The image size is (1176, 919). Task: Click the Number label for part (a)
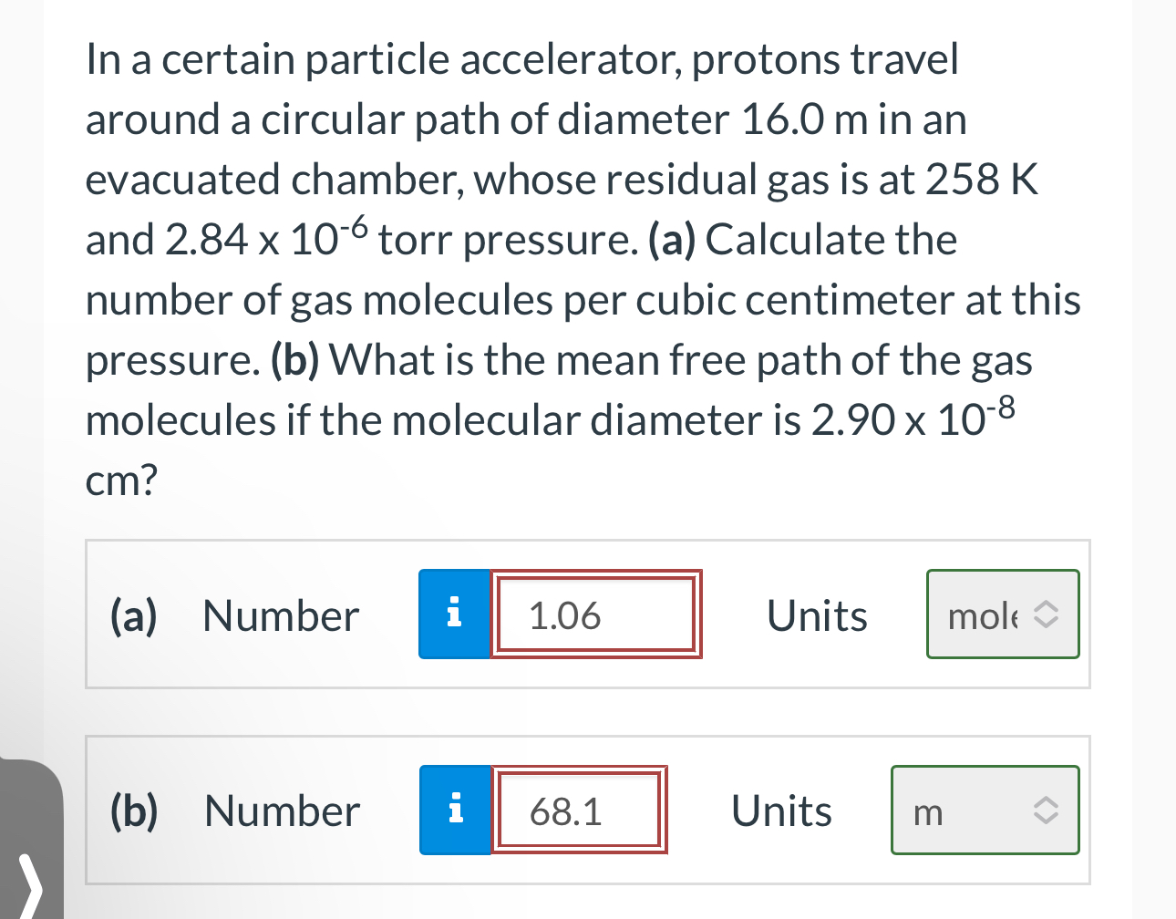point(280,615)
